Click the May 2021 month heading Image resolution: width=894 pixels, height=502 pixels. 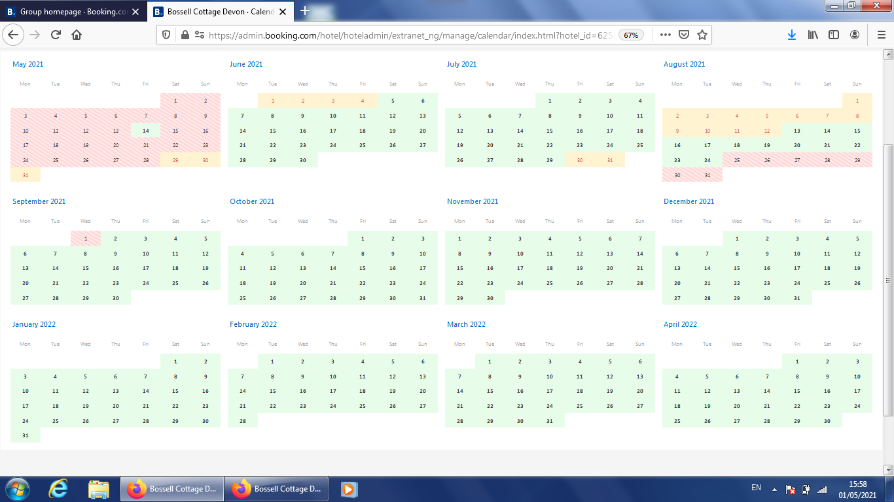[28, 64]
